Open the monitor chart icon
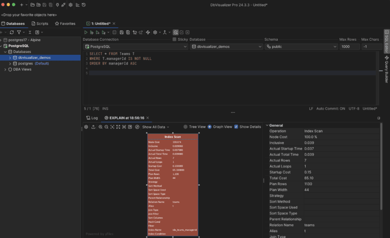Image resolution: width=390 pixels, height=238 pixels. click(x=78, y=5)
